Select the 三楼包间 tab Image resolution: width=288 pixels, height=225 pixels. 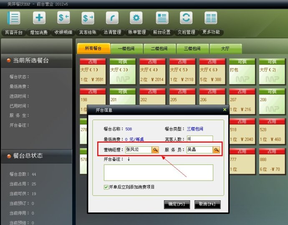click(x=192, y=49)
